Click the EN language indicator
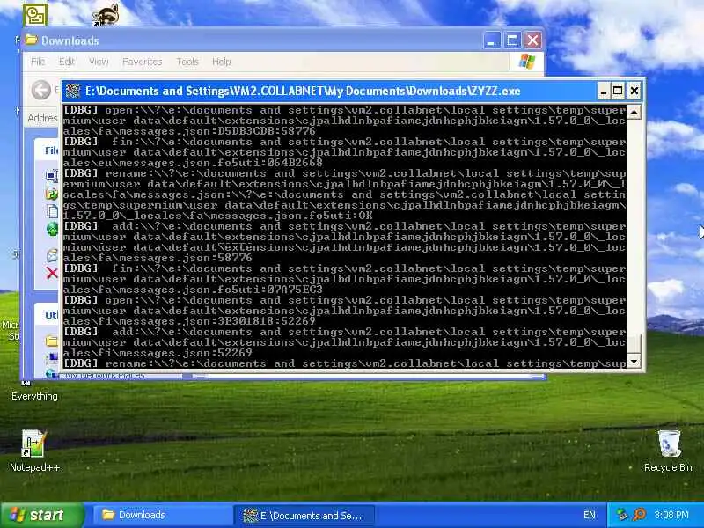The height and width of the screenshot is (528, 704). coord(589,515)
